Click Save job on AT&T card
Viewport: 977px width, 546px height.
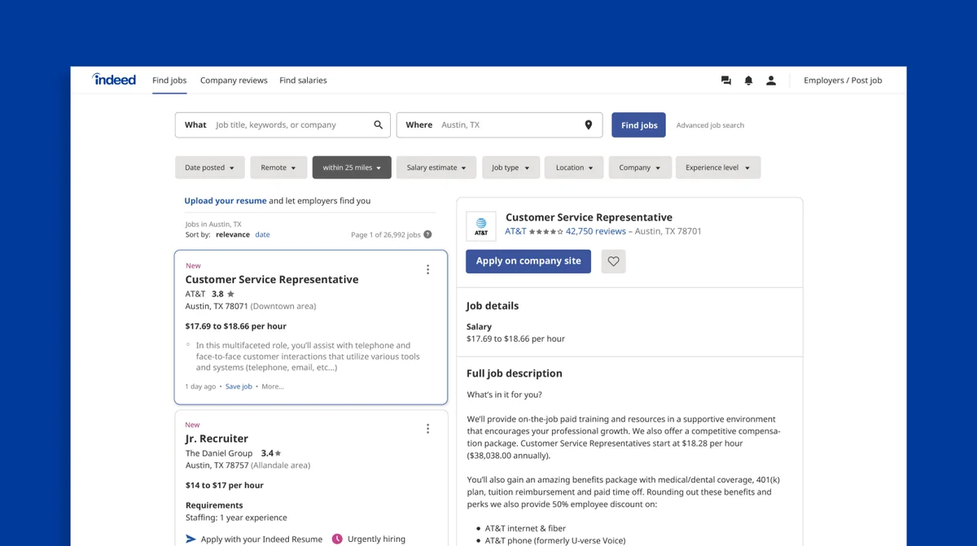[239, 387]
